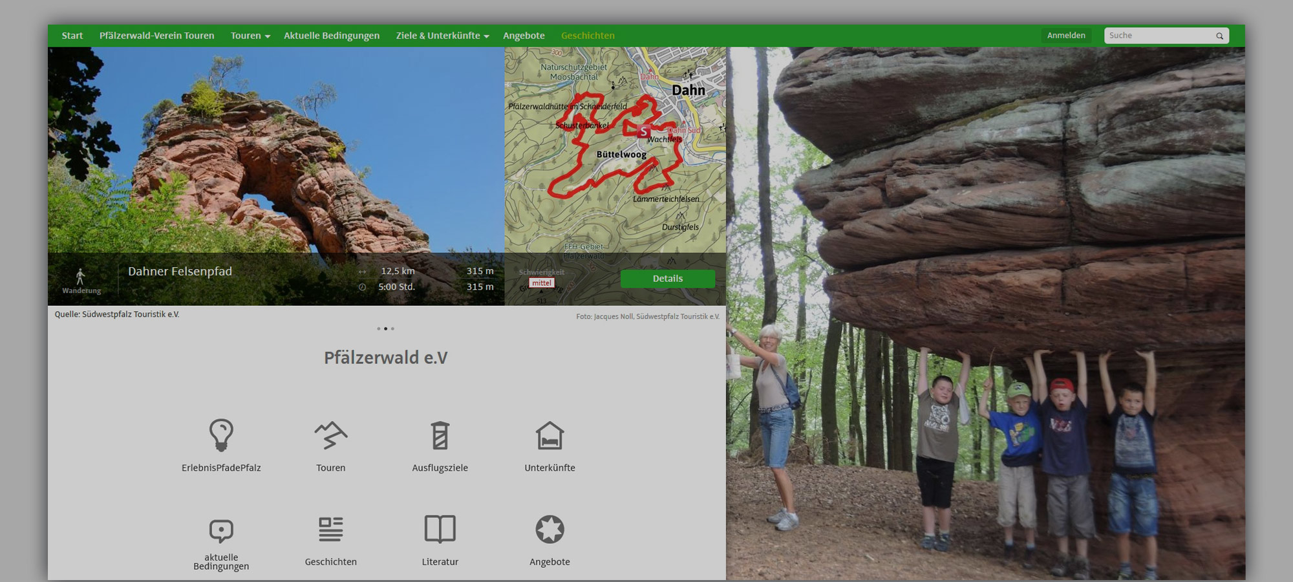Expand the Ziele & Unterkünfte dropdown
Viewport: 1293px width, 582px height.
[442, 36]
